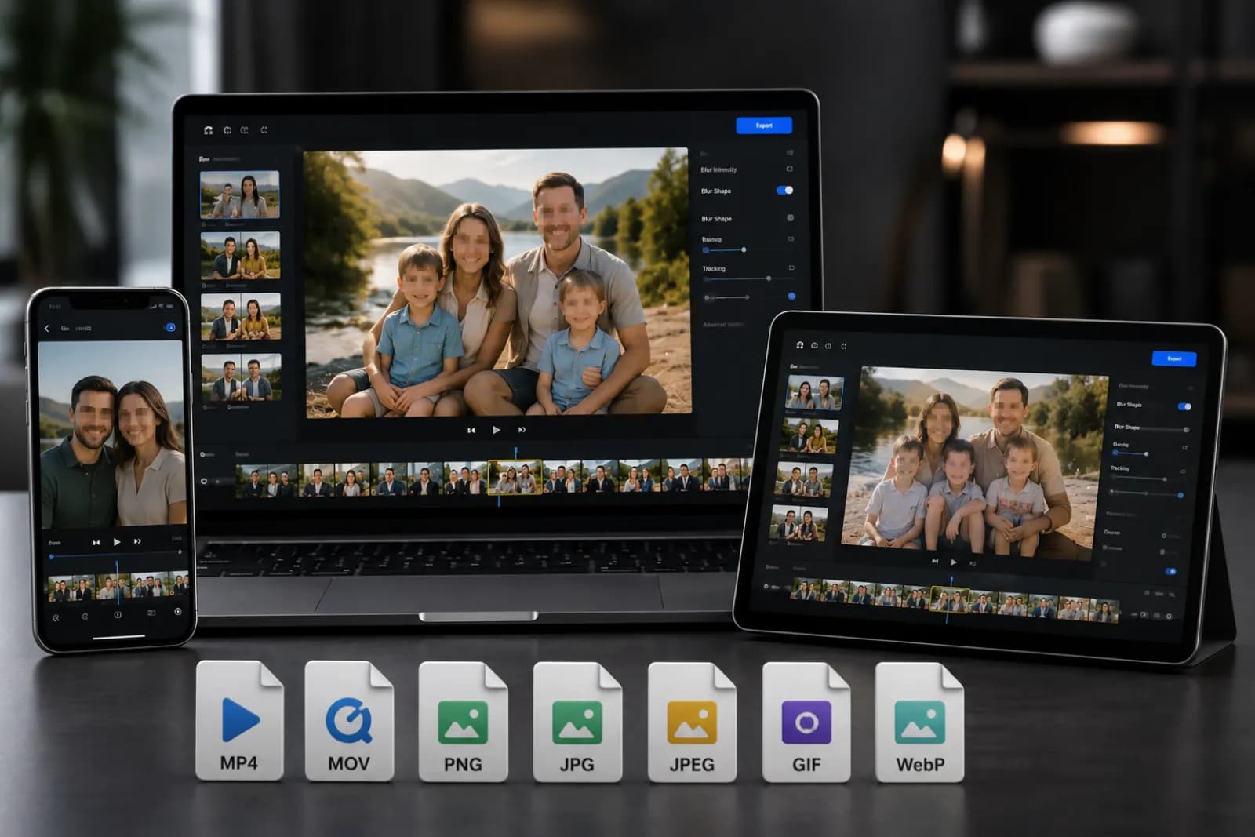Screen dimensions: 1255x837
Task: Toggle the blue switch in the phone header
Action: tap(169, 327)
